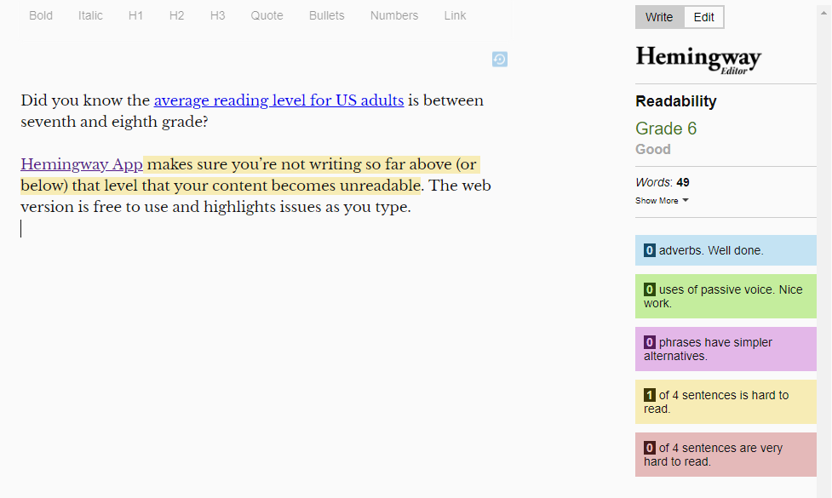The image size is (832, 498).
Task: Select the yellow hard to read card
Action: [x=726, y=402]
